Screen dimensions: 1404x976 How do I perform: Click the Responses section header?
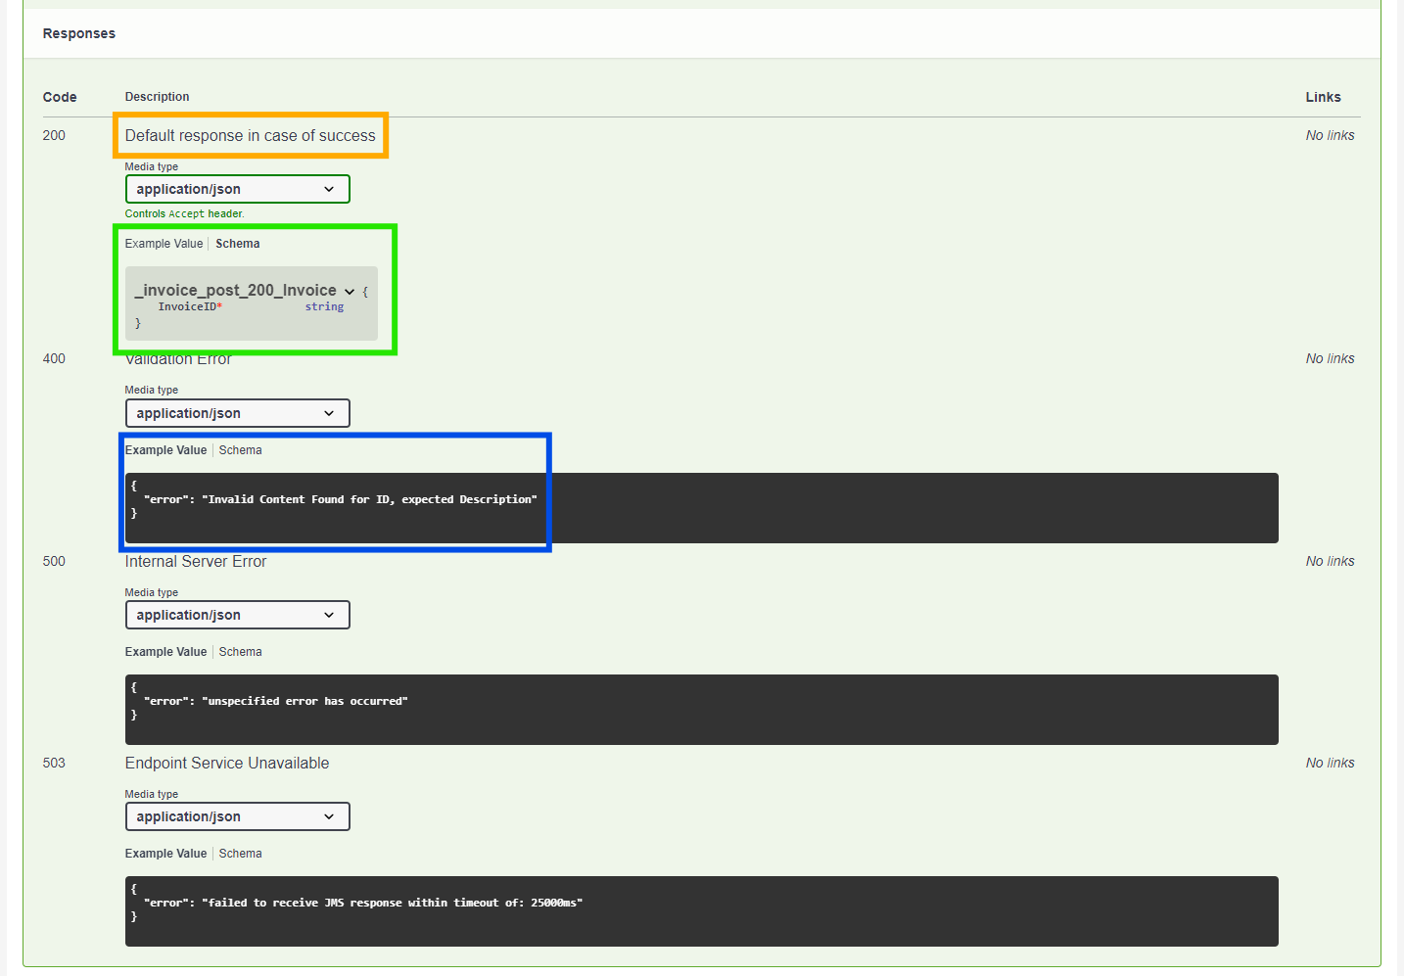coord(78,32)
